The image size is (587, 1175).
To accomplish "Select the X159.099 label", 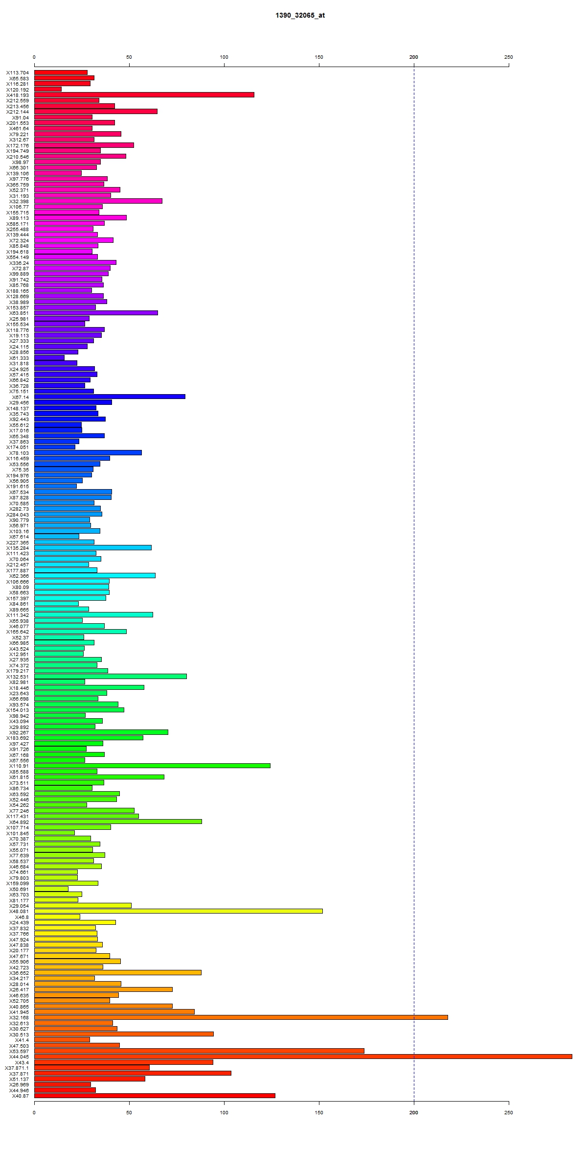I will (x=18, y=884).
